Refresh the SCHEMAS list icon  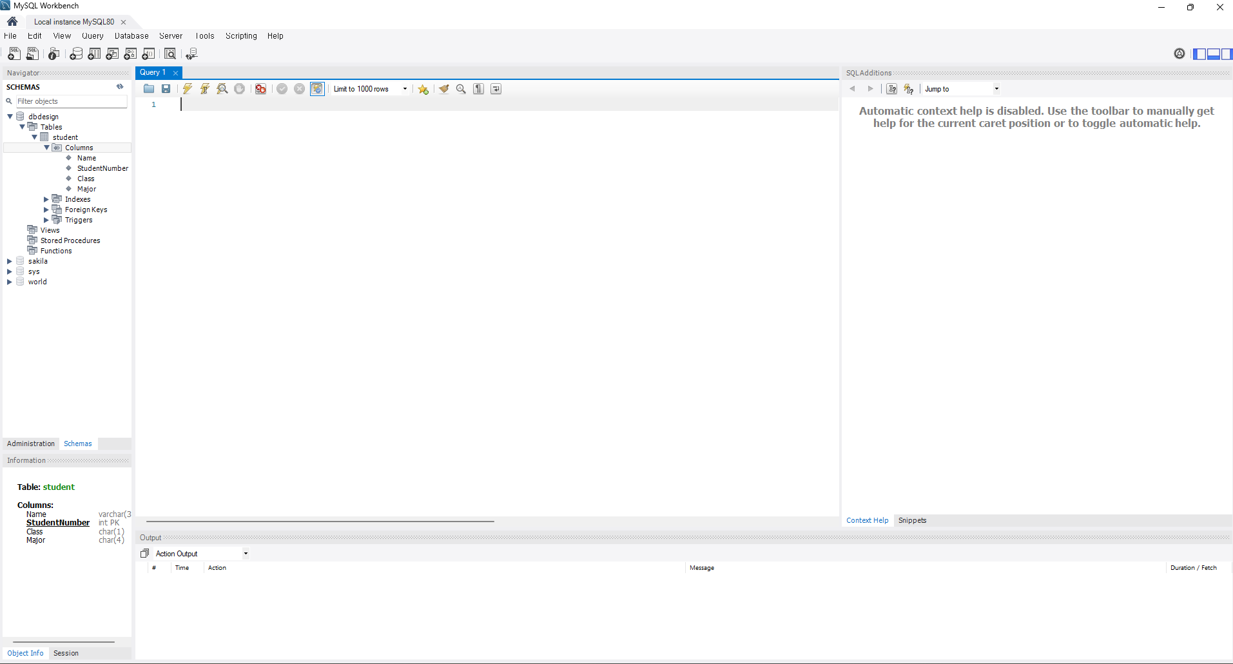[x=120, y=86]
